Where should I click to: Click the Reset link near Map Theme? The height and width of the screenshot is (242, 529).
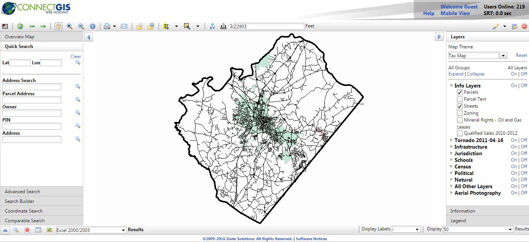[521, 55]
